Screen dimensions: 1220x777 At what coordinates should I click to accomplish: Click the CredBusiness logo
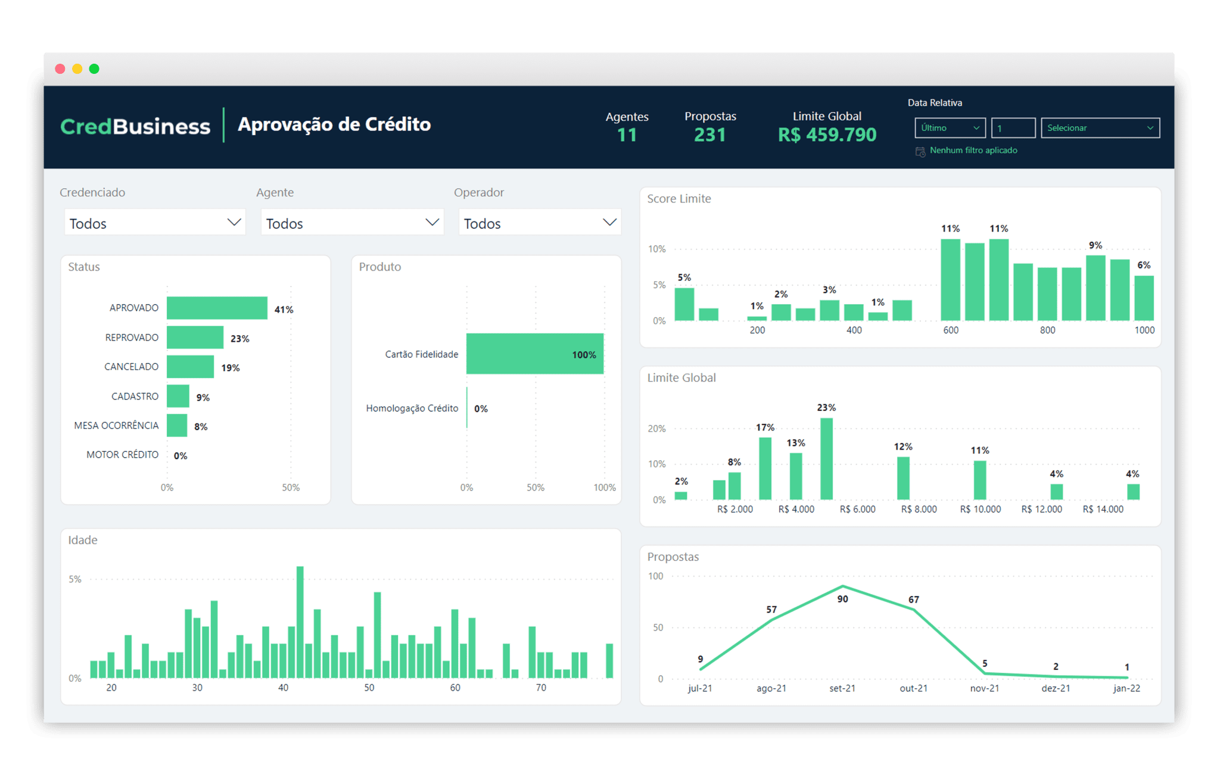[x=135, y=125]
